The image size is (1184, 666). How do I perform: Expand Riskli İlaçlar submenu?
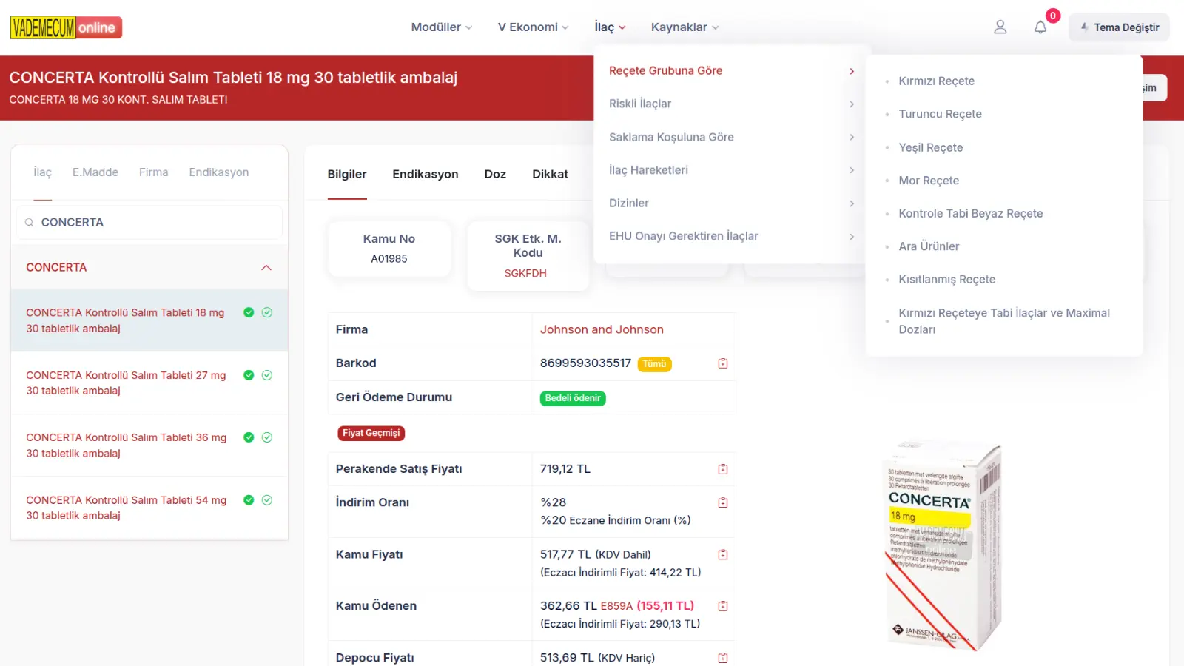point(731,104)
